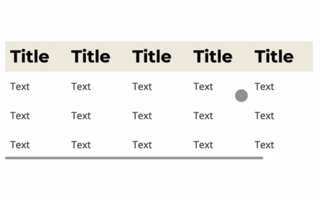320x201 pixels.
Task: Select first row Text in first column
Action: [x=20, y=86]
